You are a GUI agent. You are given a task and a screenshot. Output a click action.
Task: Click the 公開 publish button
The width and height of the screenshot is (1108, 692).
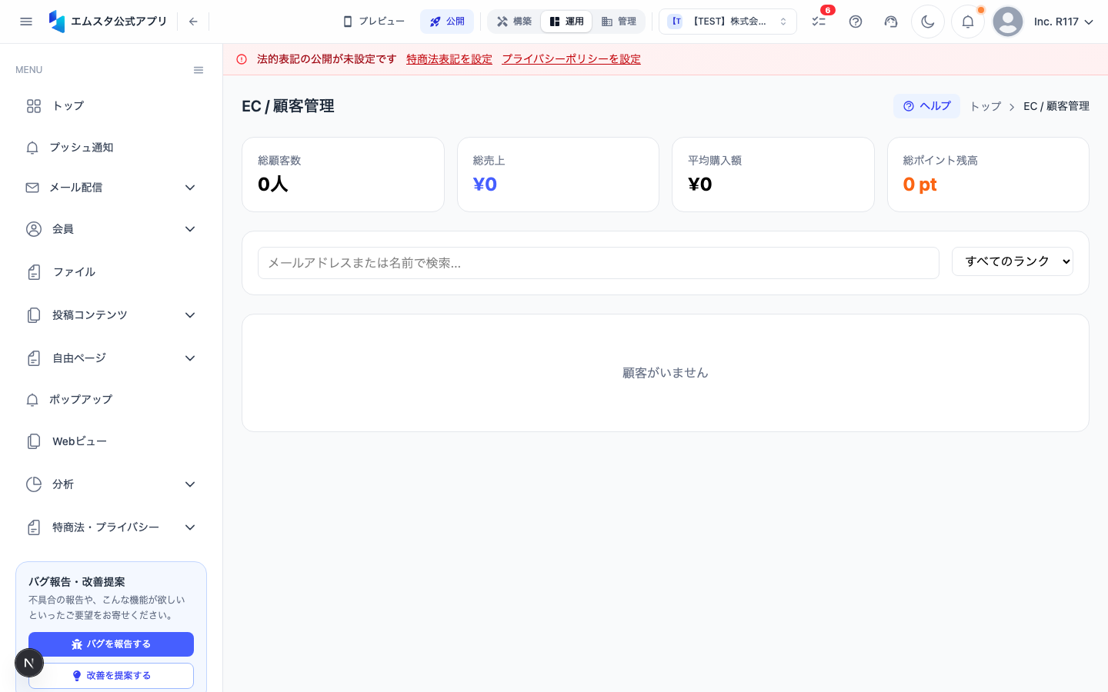pos(447,22)
